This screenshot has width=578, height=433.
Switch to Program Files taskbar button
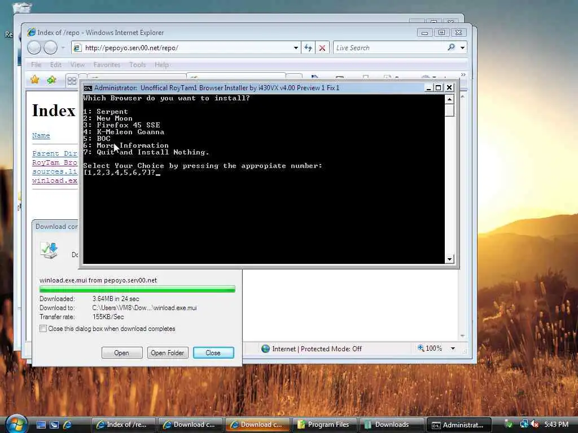[x=325, y=425]
